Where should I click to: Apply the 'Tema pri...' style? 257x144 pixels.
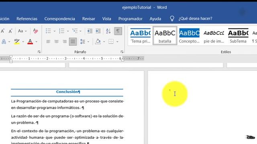(141, 36)
